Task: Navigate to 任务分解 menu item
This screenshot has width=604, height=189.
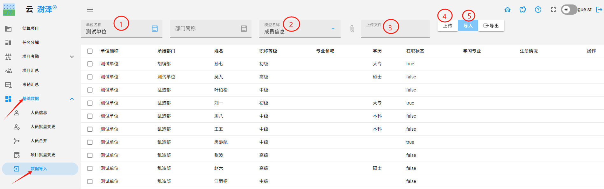Action: coord(31,43)
